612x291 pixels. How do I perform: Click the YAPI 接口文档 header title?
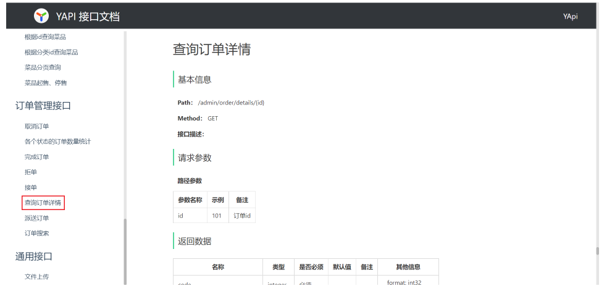click(x=88, y=17)
